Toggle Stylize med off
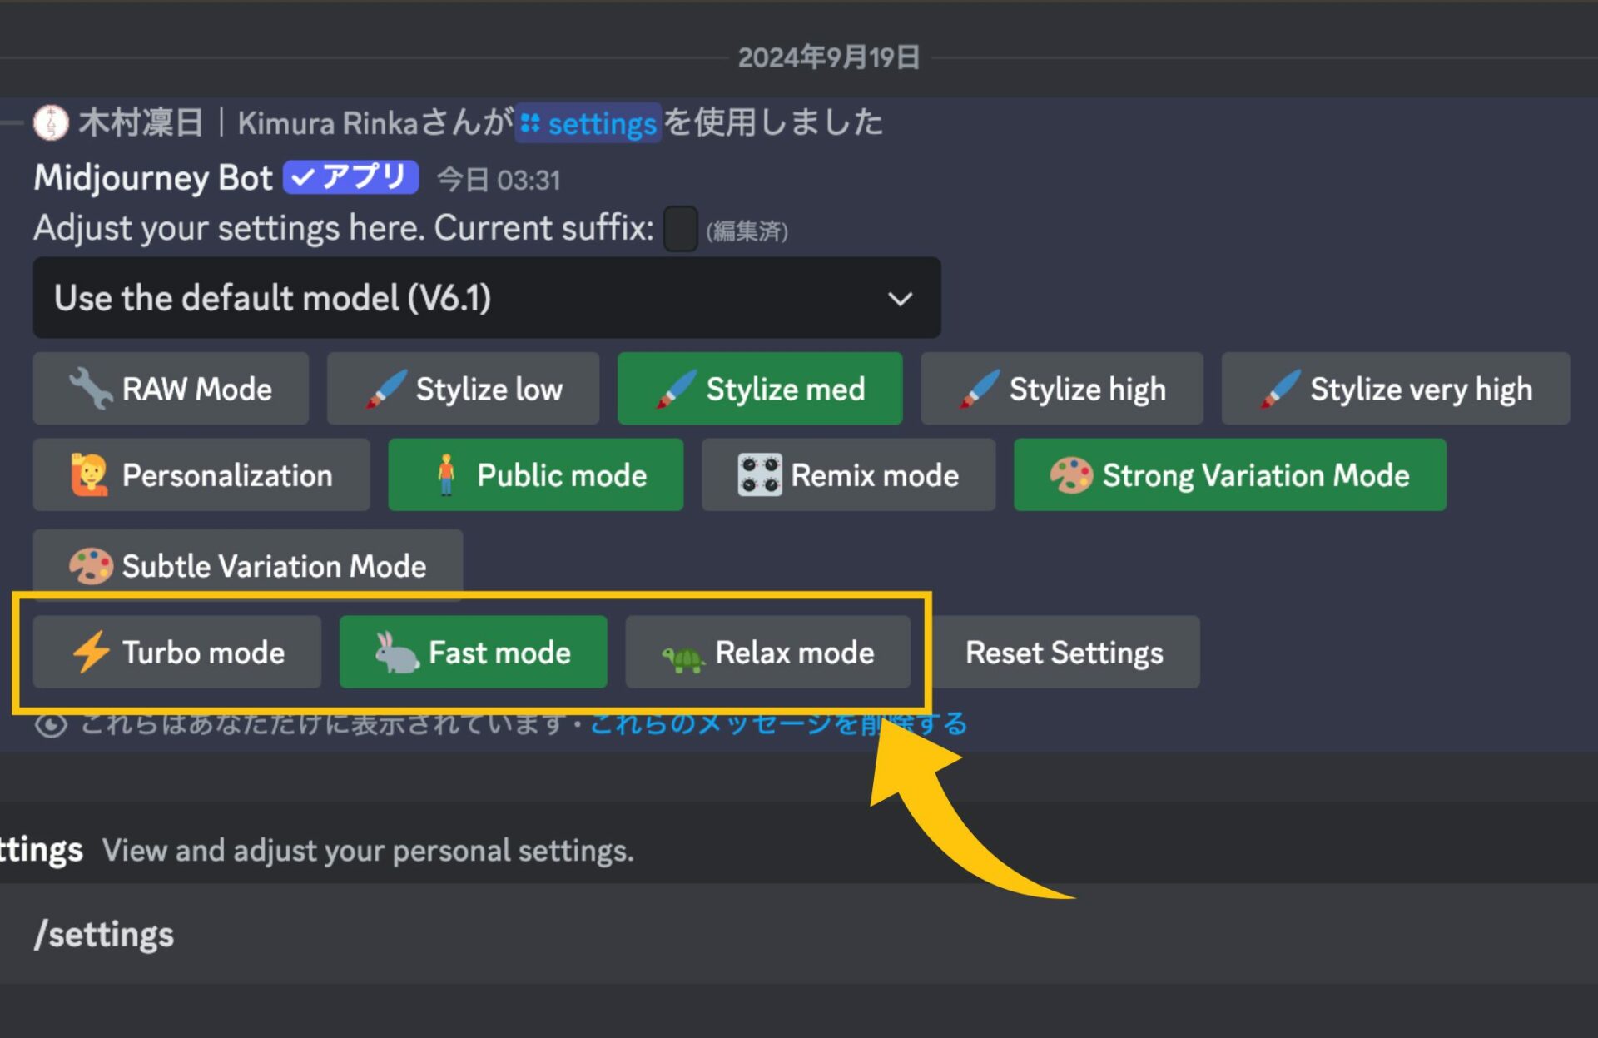 (759, 389)
